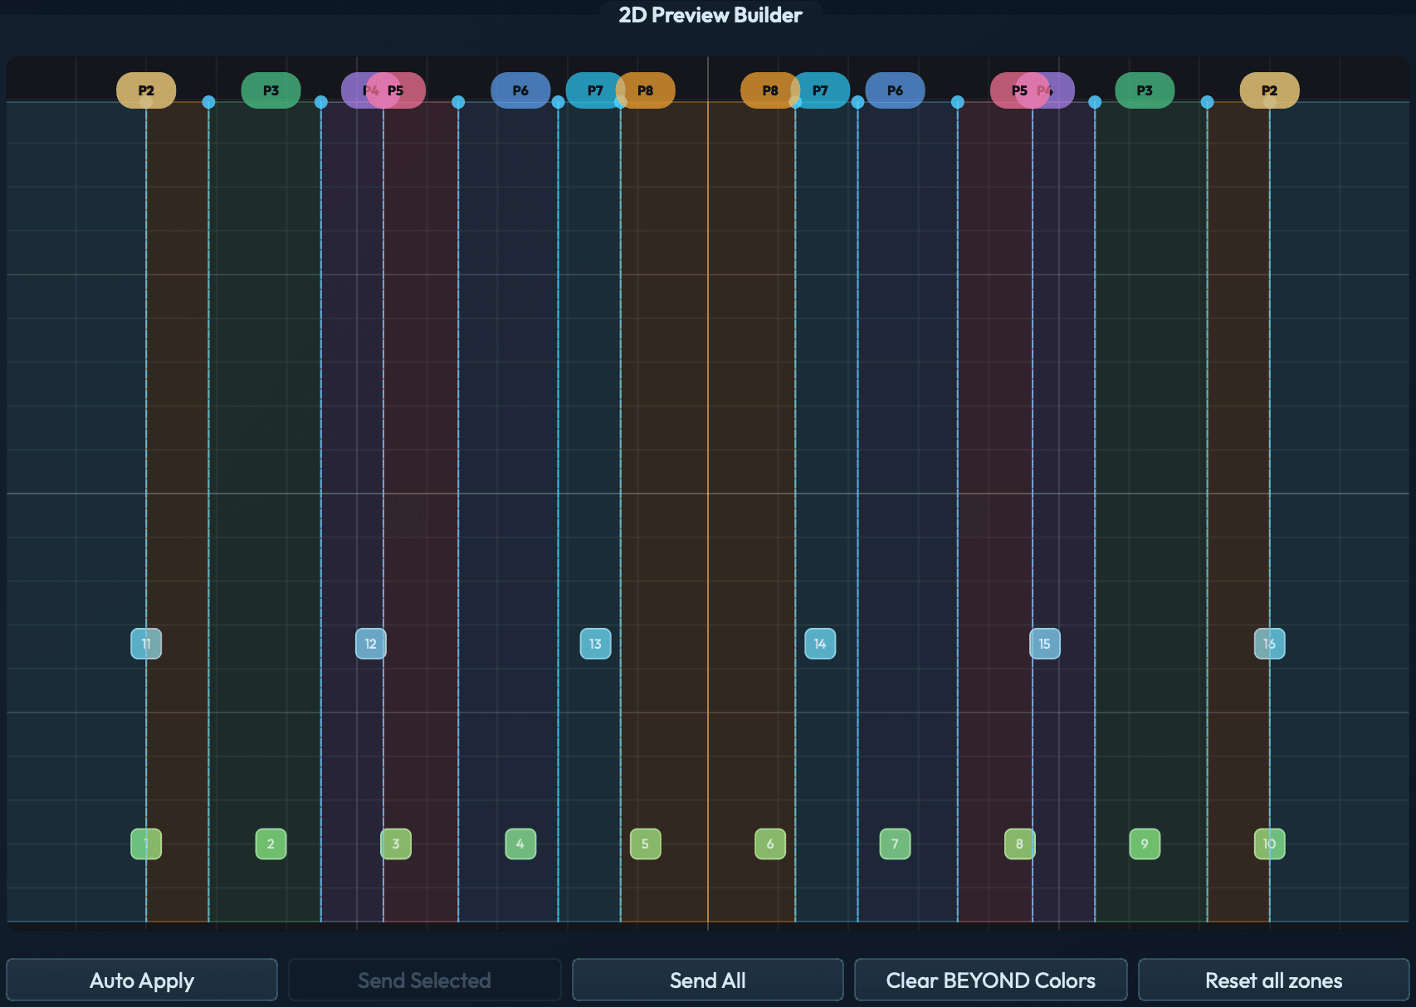Image resolution: width=1416 pixels, height=1007 pixels.
Task: Click the Send All button
Action: (x=708, y=980)
